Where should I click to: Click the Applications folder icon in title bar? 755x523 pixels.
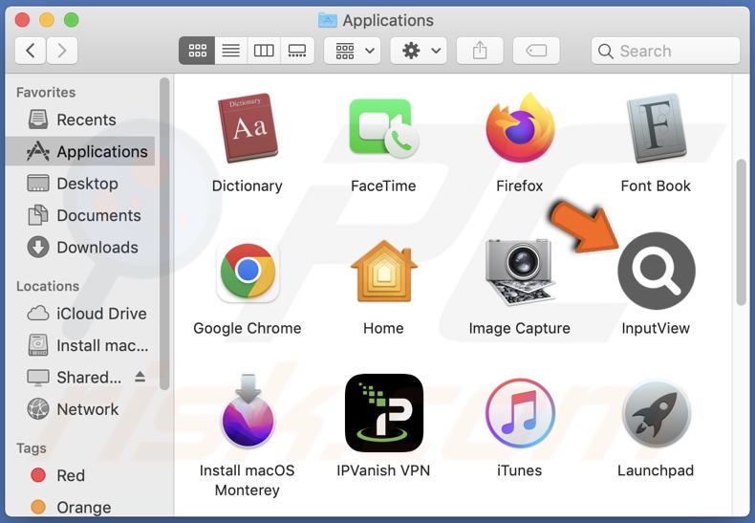click(328, 20)
